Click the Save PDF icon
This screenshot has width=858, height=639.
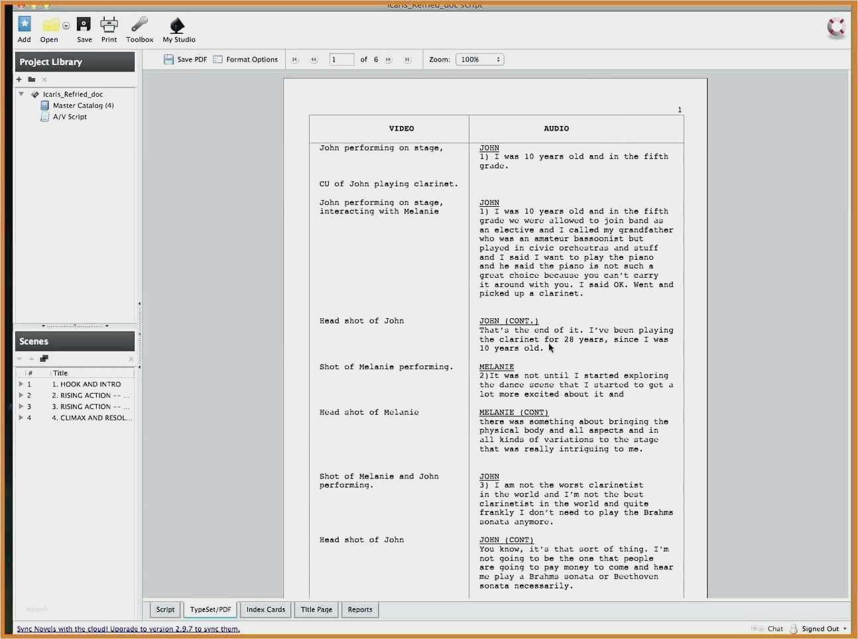tap(168, 59)
